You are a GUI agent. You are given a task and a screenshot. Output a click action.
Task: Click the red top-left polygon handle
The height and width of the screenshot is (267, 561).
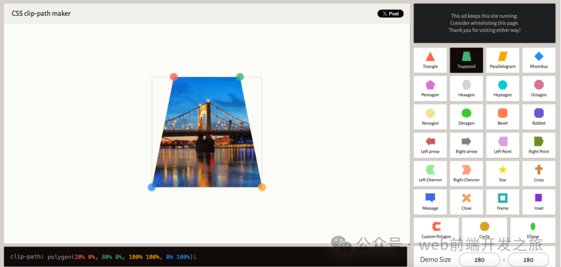coord(174,77)
